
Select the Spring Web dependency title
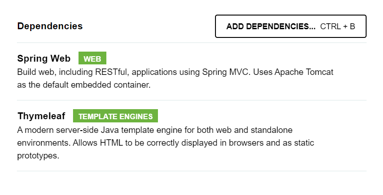[44, 58]
